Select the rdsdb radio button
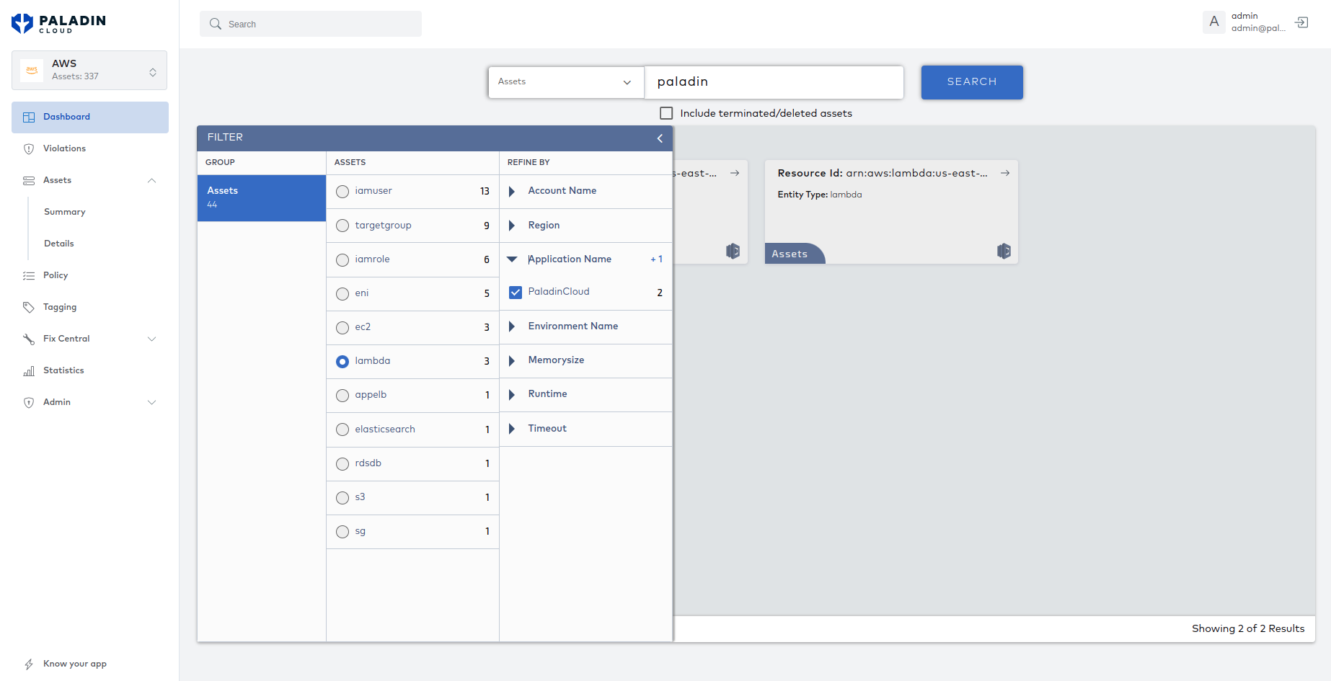1331x681 pixels. (342, 463)
